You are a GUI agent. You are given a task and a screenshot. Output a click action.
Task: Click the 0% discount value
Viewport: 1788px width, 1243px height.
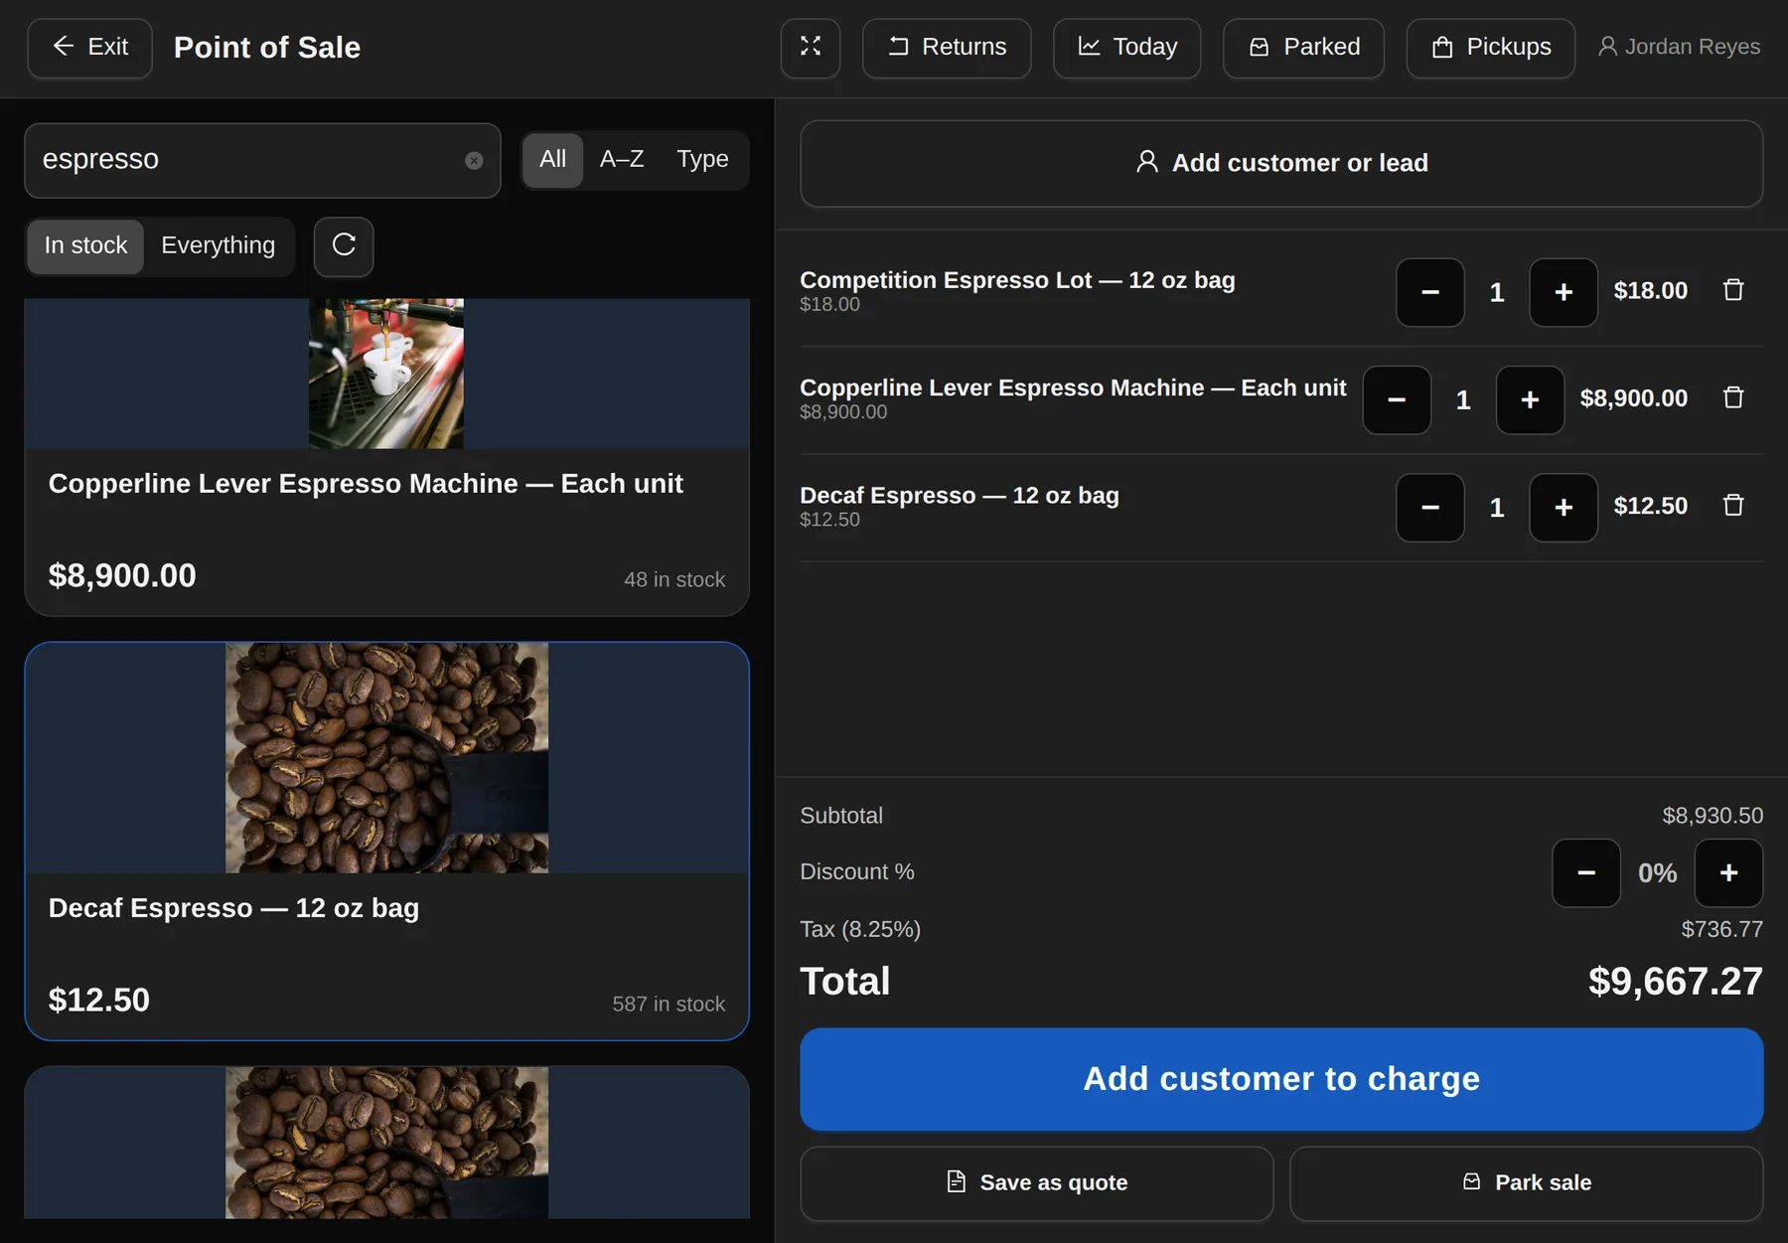(x=1657, y=873)
